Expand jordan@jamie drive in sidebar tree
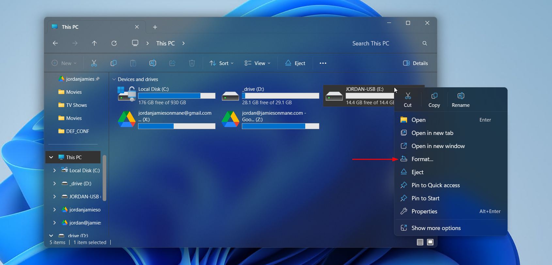 click(x=55, y=223)
